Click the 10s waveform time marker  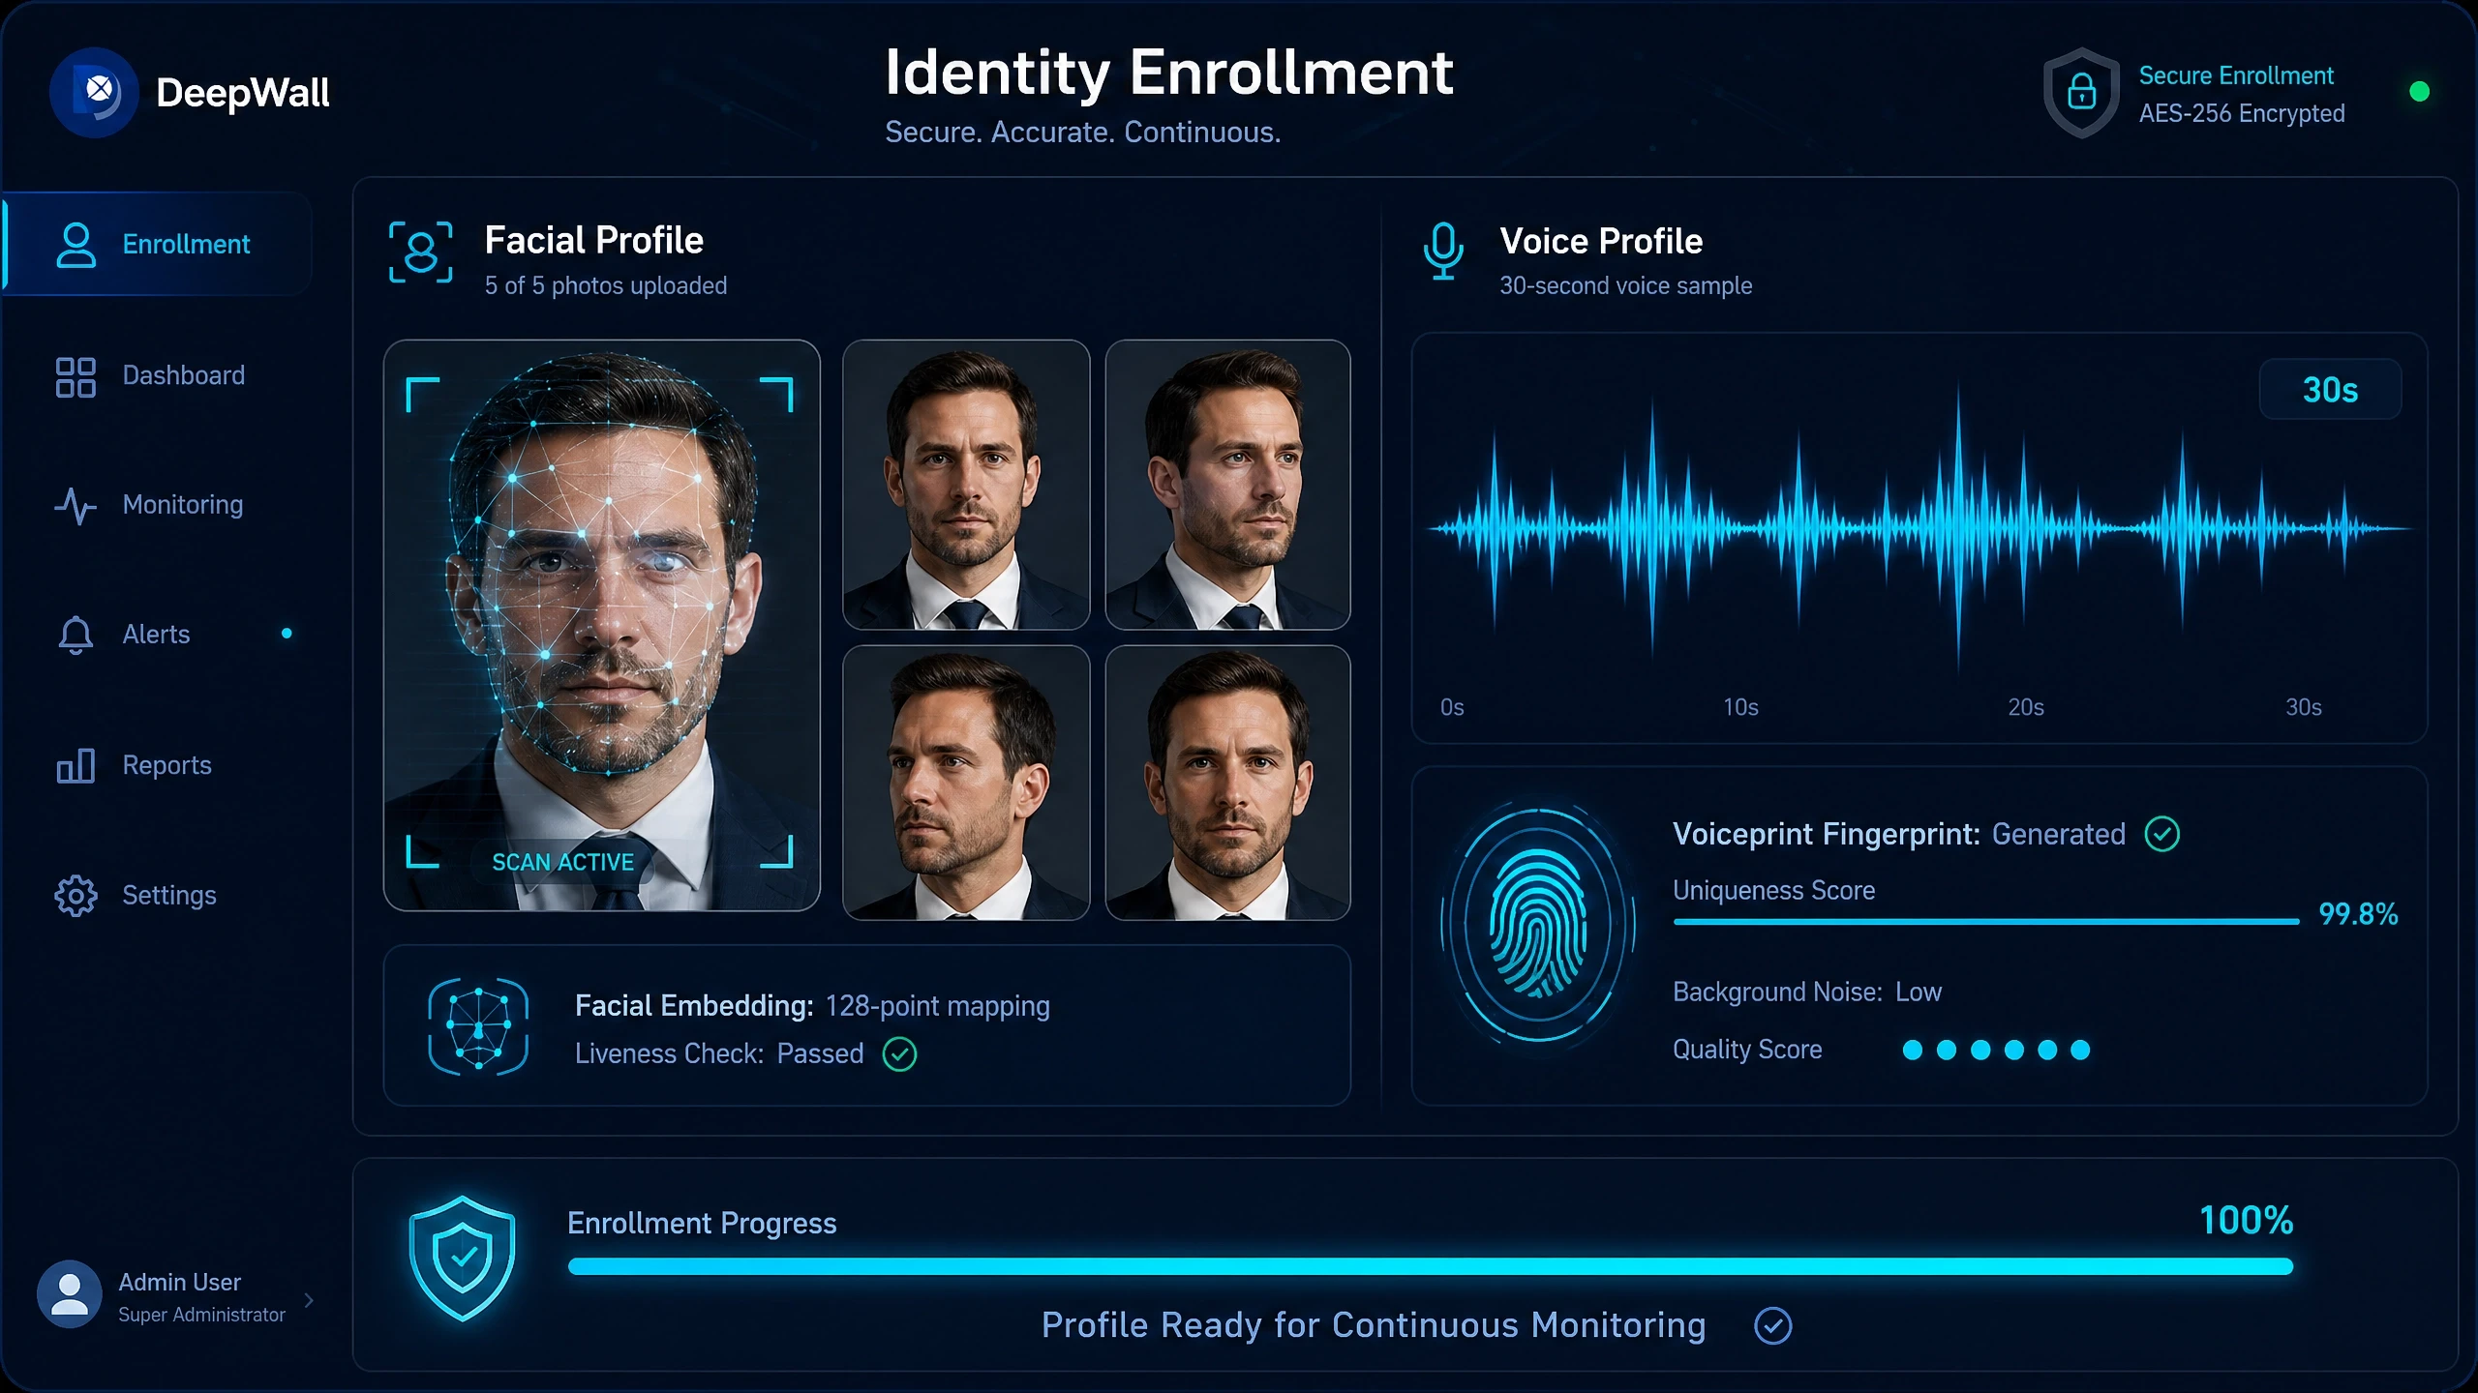(x=1740, y=707)
